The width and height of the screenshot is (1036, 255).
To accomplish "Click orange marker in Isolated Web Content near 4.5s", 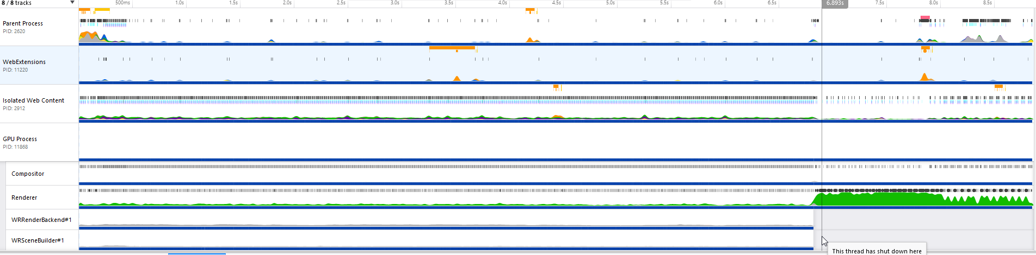I will 556,86.
